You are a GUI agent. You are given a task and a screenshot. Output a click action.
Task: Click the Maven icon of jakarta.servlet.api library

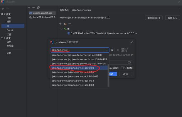pyautogui.click(x=31, y=13)
